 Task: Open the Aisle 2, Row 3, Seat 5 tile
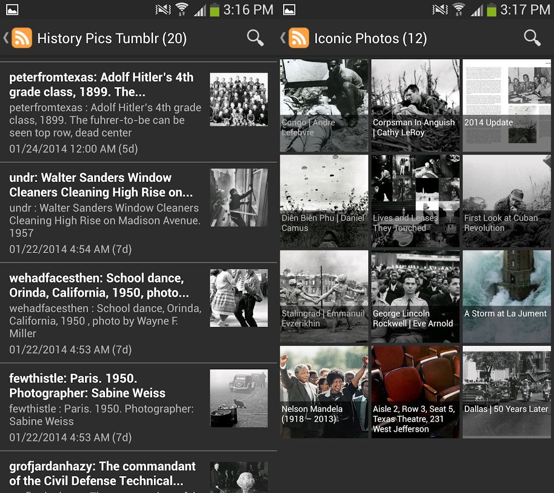tap(415, 392)
